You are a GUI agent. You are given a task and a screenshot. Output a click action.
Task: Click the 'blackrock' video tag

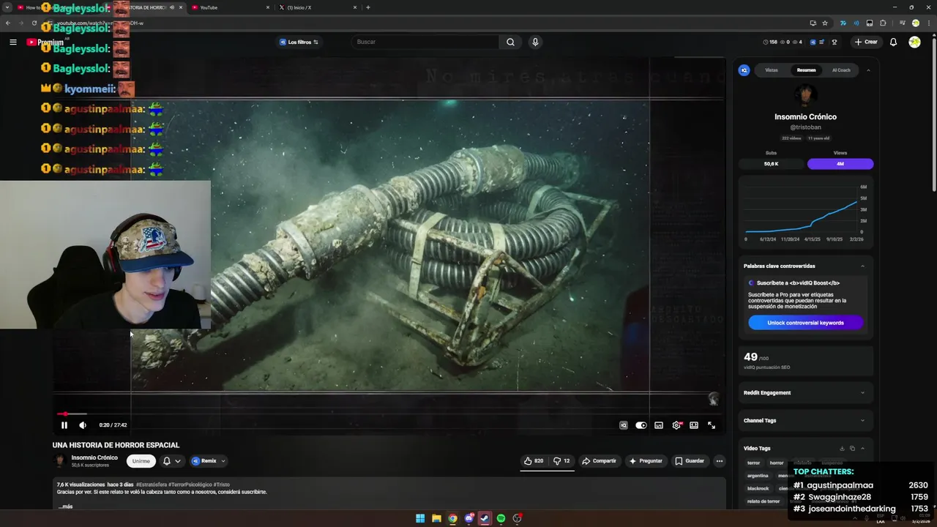pyautogui.click(x=758, y=489)
